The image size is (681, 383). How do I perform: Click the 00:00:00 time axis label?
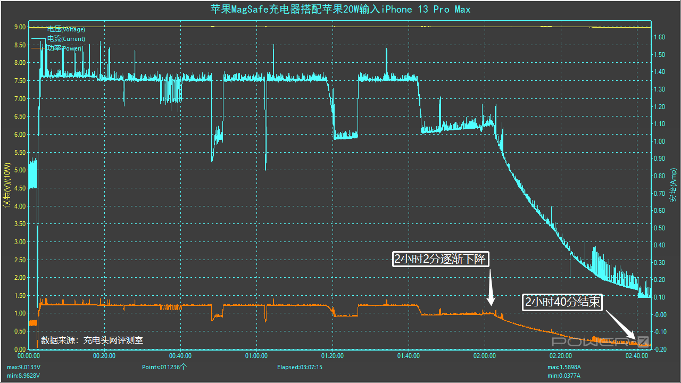pos(29,355)
